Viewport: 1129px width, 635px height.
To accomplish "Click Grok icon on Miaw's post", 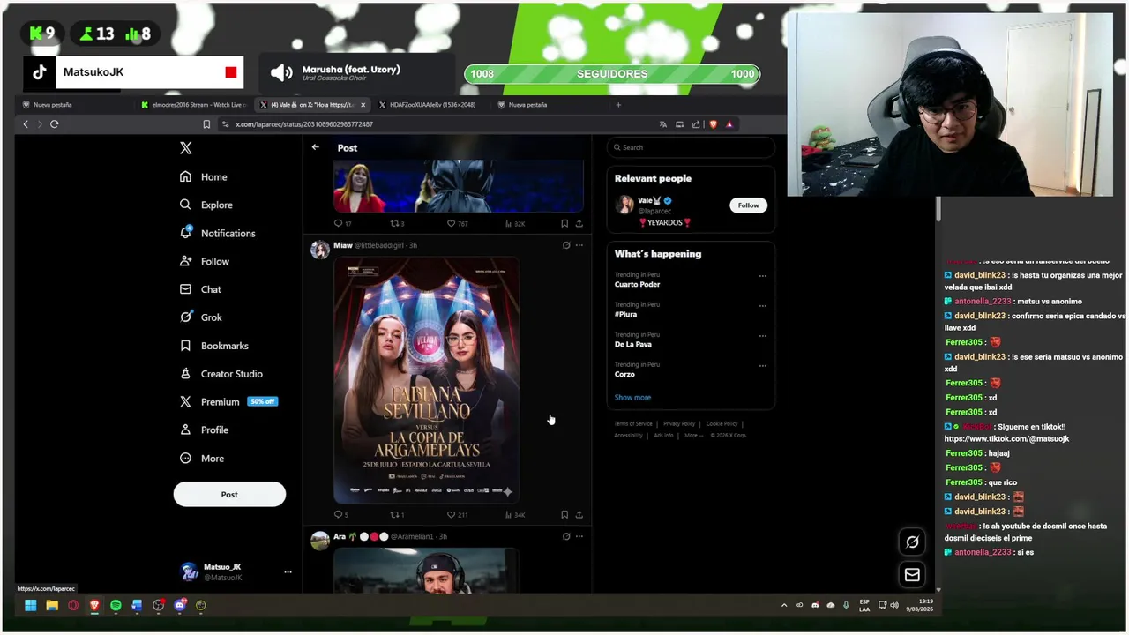I will click(566, 245).
